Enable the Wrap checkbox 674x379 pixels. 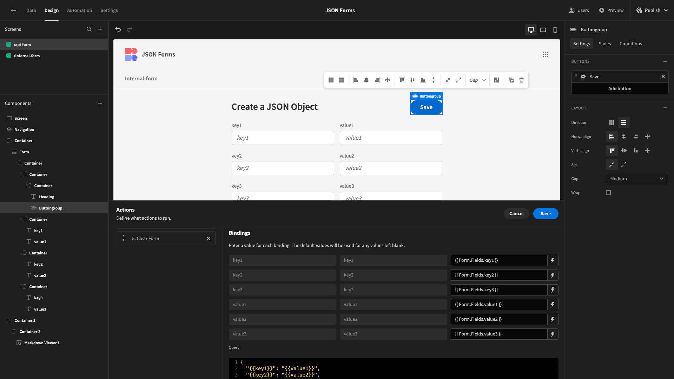tap(608, 193)
